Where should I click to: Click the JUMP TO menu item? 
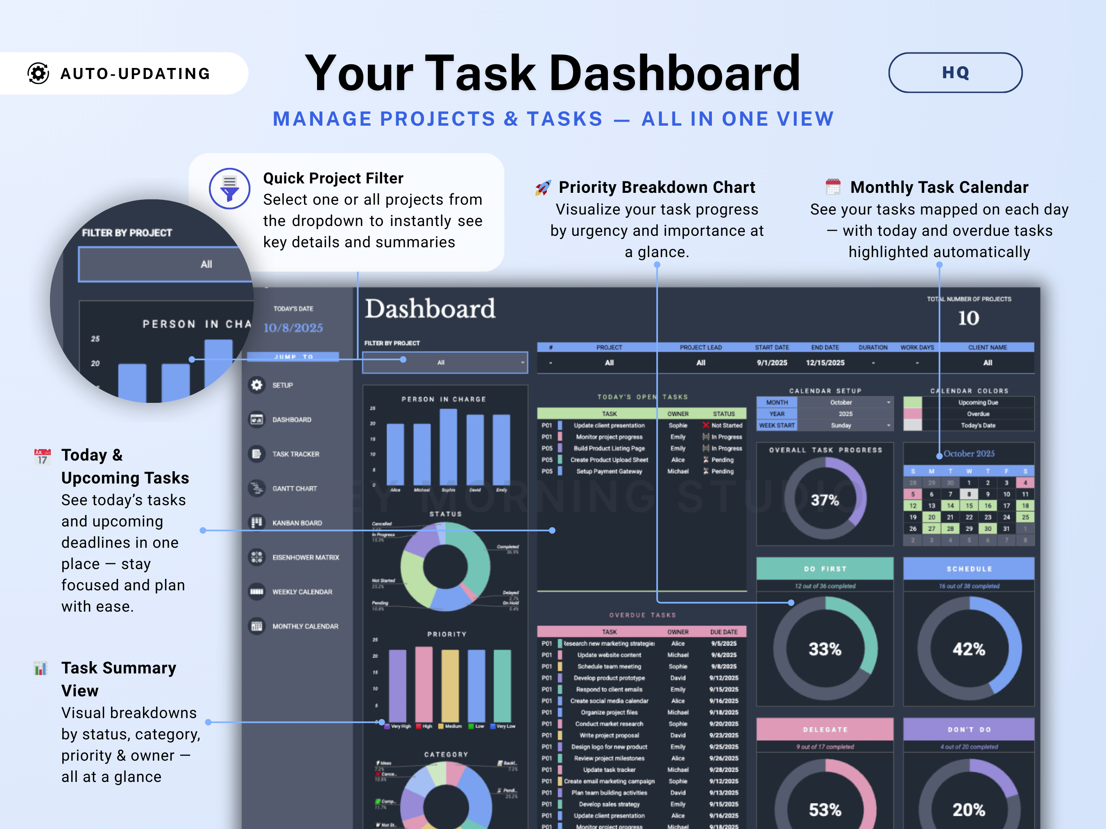click(294, 356)
